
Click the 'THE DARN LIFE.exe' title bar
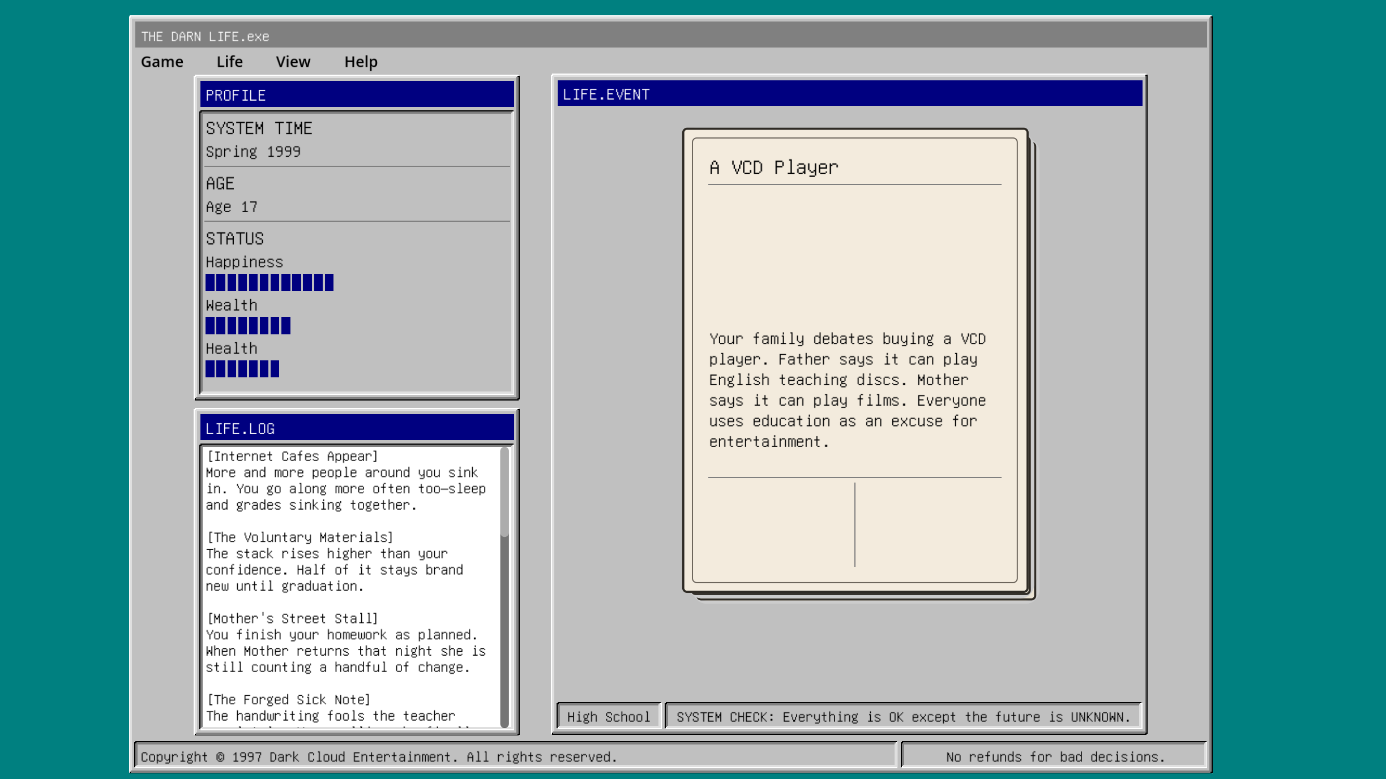(x=671, y=36)
